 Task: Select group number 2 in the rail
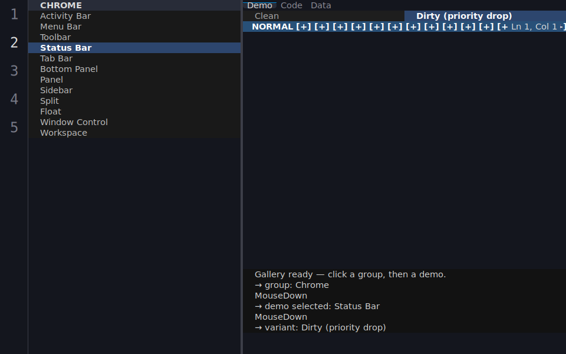[x=14, y=42]
